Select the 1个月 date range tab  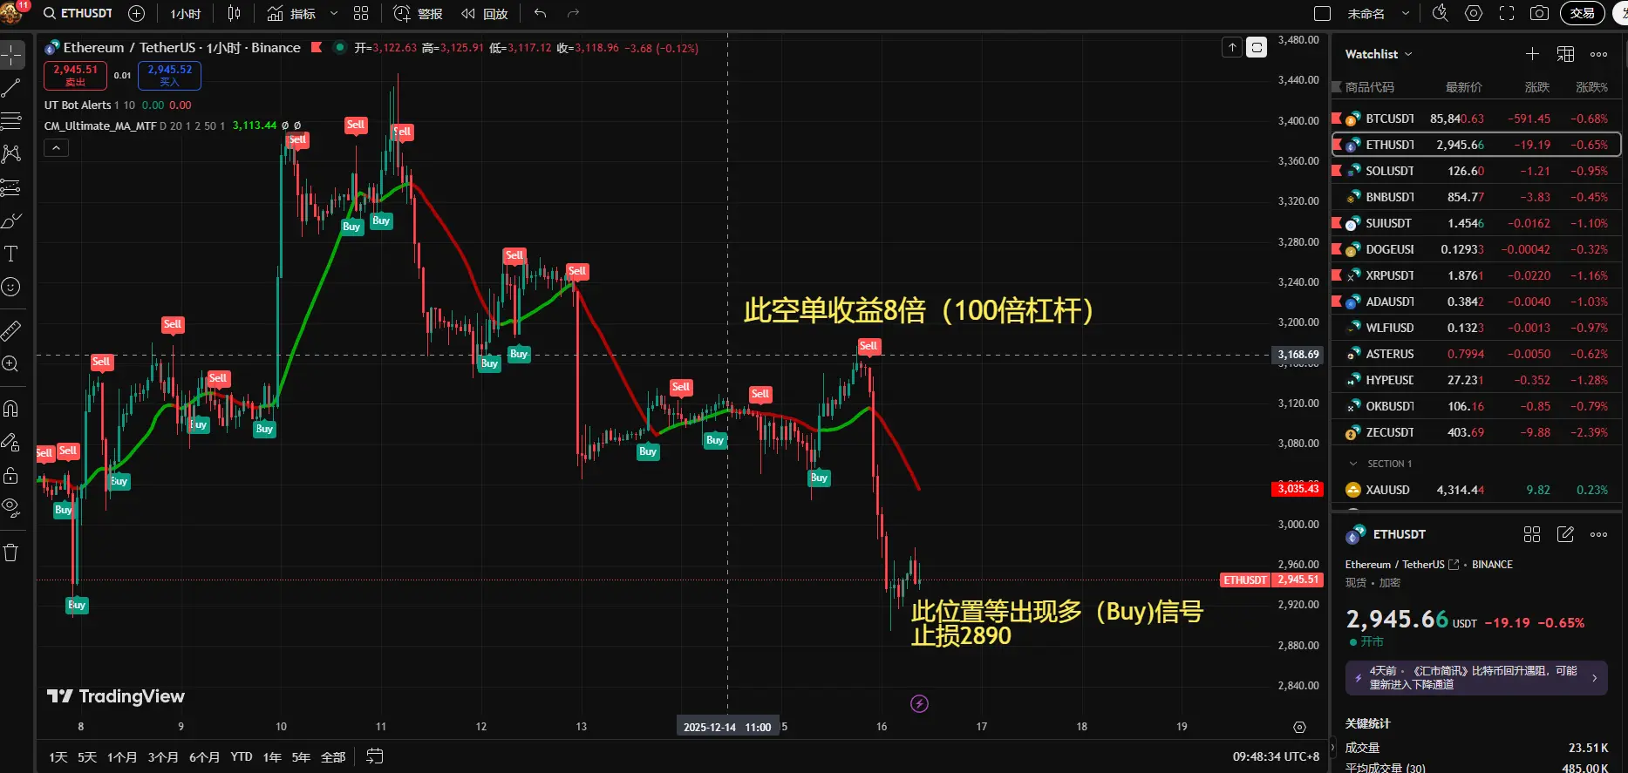pyautogui.click(x=122, y=756)
